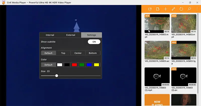Open the thumbnail showing a man's face
Image resolution: width=201 pixels, height=106 pixels.
point(184,100)
